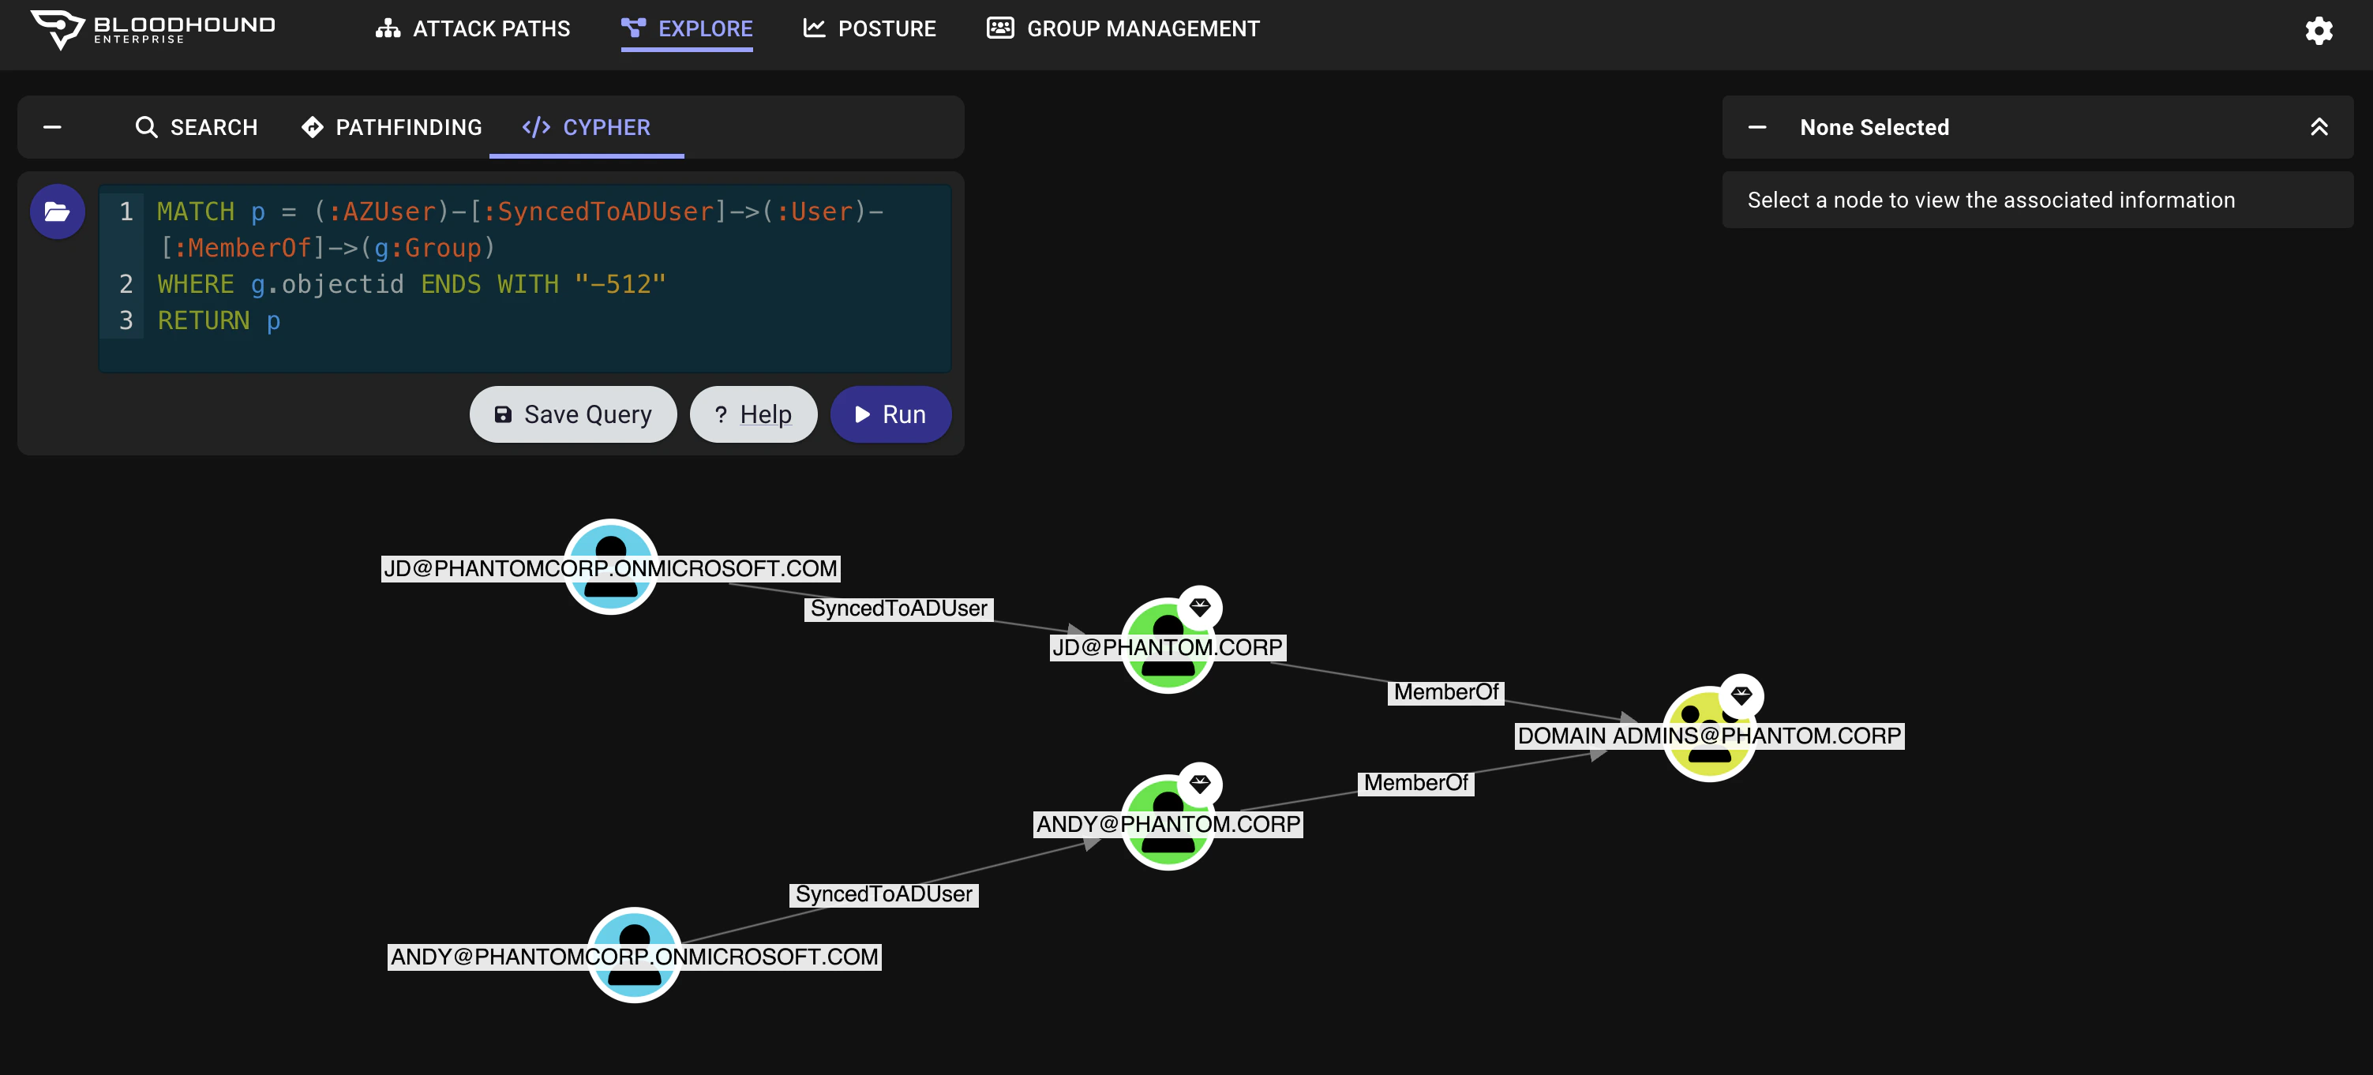2373x1075 pixels.
Task: Click the diamond badge on Domain Admins node
Action: coord(1740,695)
